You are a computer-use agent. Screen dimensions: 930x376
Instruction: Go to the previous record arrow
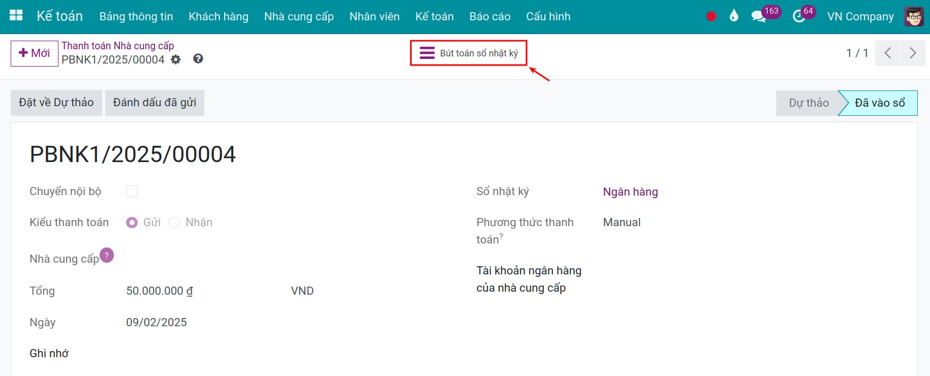(x=888, y=53)
